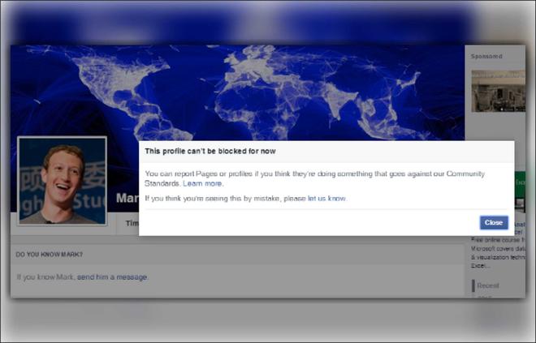Open Mark's profile picture

[63, 181]
